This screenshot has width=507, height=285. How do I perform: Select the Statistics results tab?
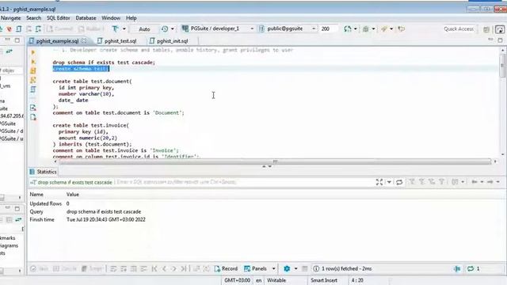pos(43,172)
